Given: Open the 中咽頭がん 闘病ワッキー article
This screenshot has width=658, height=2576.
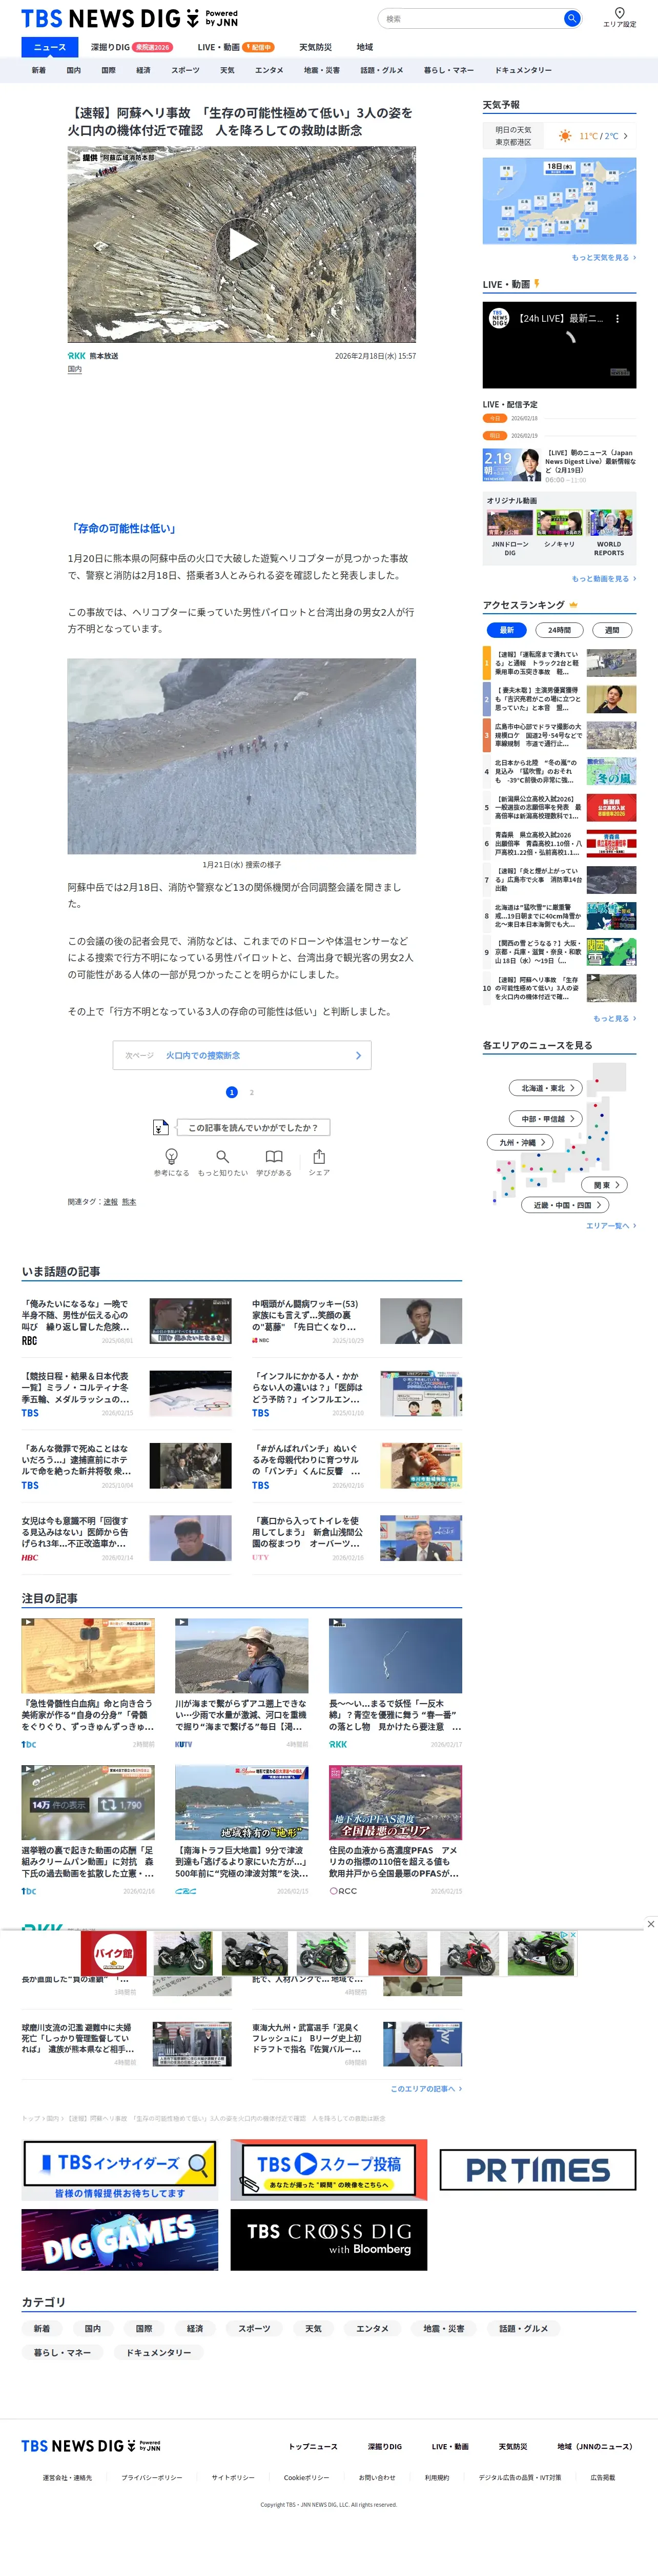Looking at the screenshot, I should point(358,1320).
